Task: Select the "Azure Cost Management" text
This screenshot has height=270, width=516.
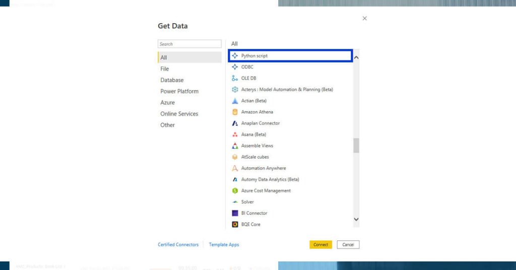Action: coord(266,191)
